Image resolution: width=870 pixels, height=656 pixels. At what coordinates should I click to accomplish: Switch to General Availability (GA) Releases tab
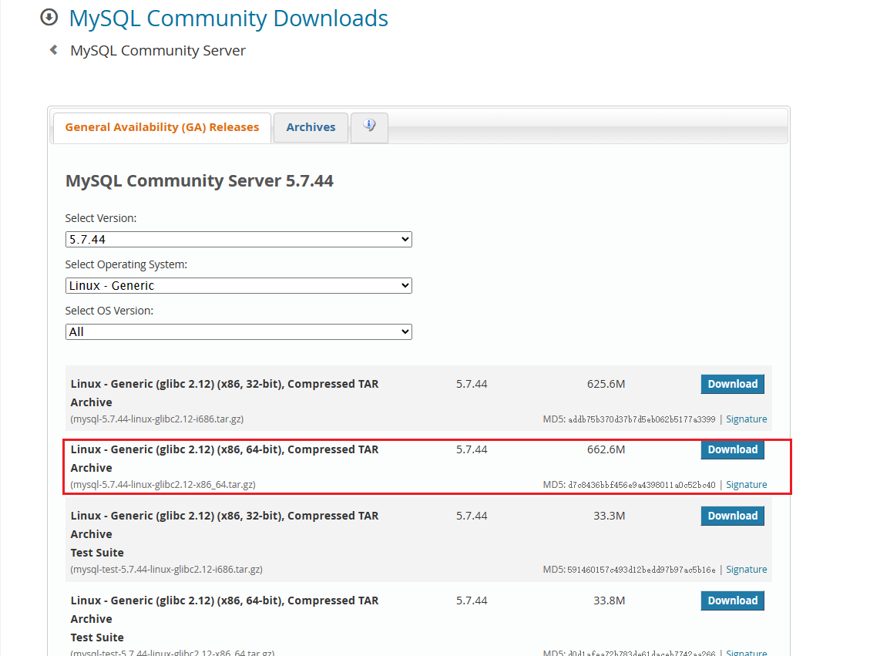tap(162, 127)
